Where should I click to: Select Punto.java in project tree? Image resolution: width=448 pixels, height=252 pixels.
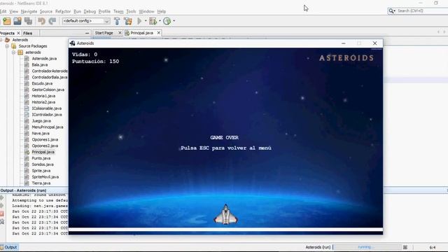pyautogui.click(x=41, y=158)
